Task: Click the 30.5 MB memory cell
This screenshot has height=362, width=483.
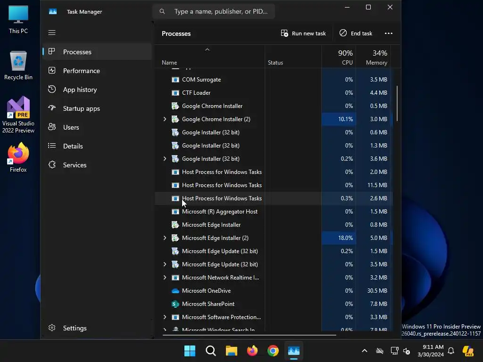Action: pyautogui.click(x=374, y=291)
